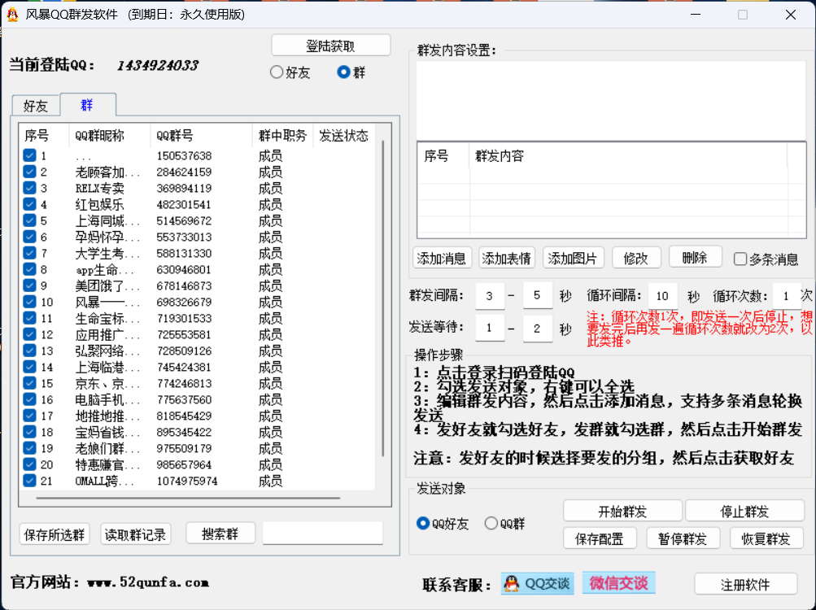Click the group list vertical scrollbar
This screenshot has width=816, height=610.
(x=382, y=301)
